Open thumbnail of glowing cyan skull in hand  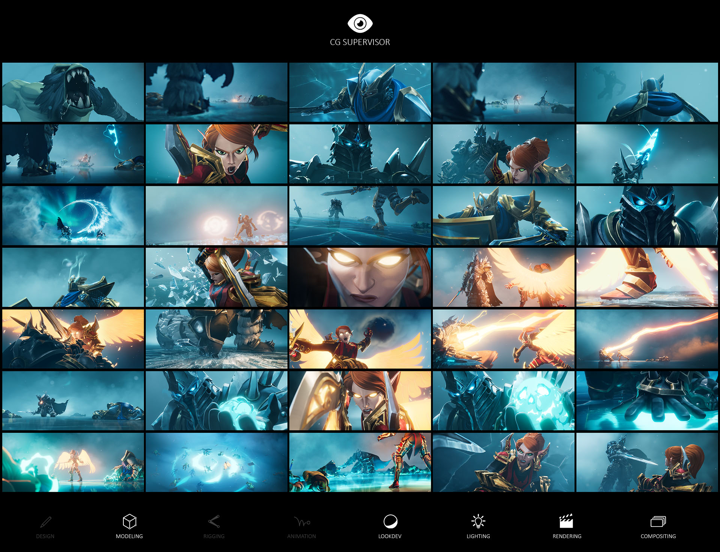coord(504,401)
